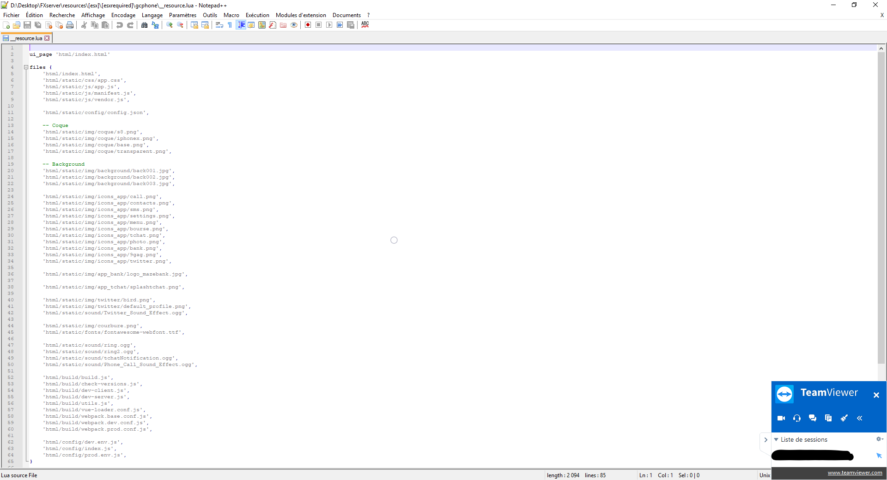Toggle the word wrap toolbar button
The height and width of the screenshot is (480, 887).
point(219,25)
